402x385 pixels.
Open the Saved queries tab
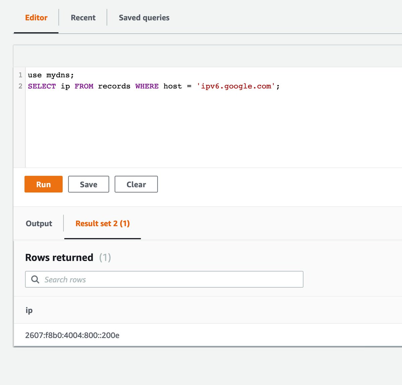tap(144, 18)
